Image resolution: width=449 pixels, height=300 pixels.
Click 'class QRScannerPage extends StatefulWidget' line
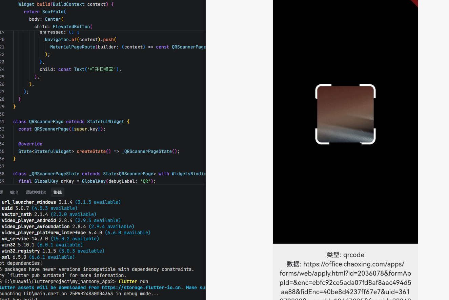72,122
